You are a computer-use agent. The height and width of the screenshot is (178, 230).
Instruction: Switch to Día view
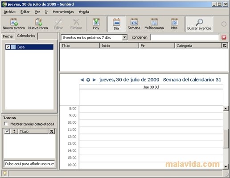tap(116, 24)
